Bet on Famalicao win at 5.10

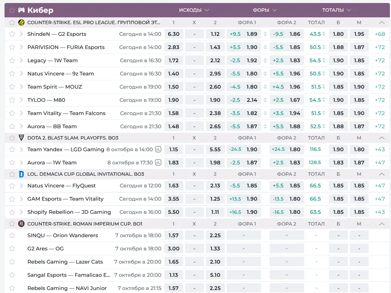pos(215,275)
